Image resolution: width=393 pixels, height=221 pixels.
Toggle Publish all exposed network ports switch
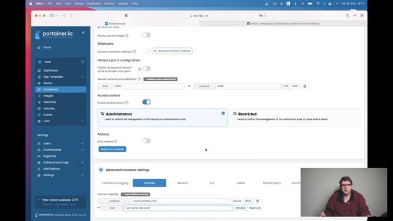[x=146, y=69]
